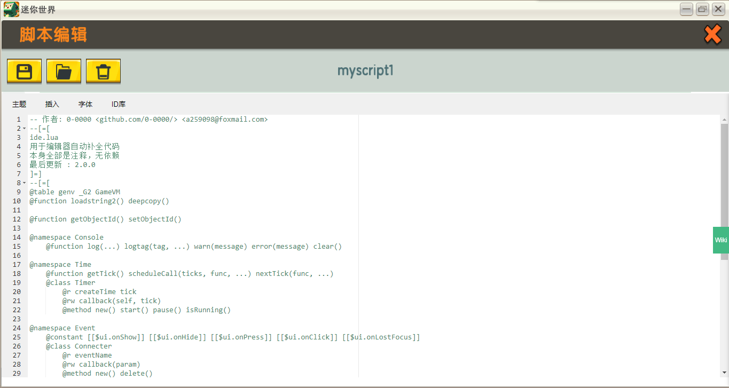
Task: Fold the comment block starting at line 8
Action: pyautogui.click(x=24, y=183)
